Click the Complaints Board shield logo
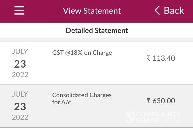Screen dimensions: 193x128 click(x=130, y=117)
